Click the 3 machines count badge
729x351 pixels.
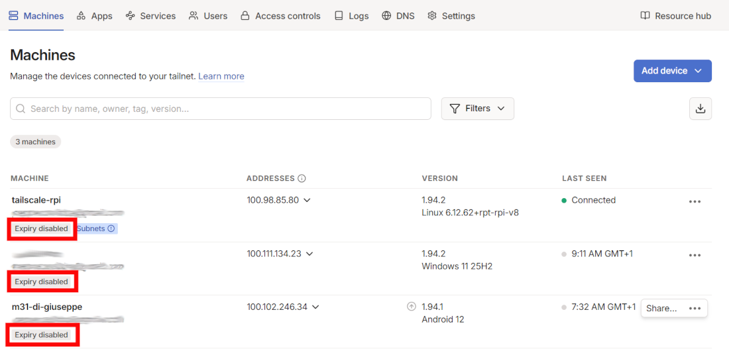tap(35, 142)
